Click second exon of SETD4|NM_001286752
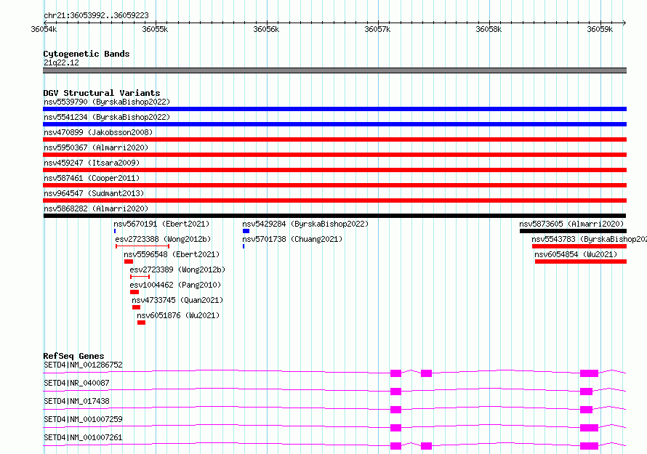This screenshot has height=454, width=647. [426, 373]
